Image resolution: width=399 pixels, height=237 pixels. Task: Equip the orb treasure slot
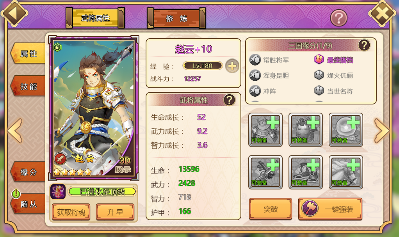(346, 130)
